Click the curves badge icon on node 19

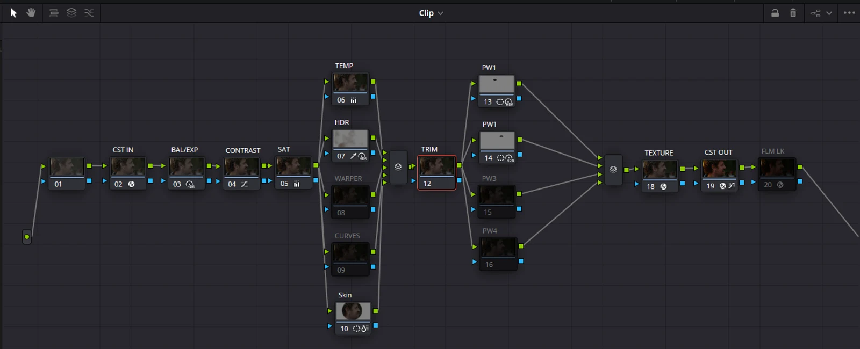(x=731, y=186)
